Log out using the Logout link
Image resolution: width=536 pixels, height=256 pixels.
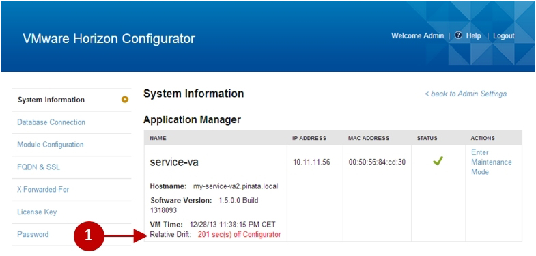(503, 36)
